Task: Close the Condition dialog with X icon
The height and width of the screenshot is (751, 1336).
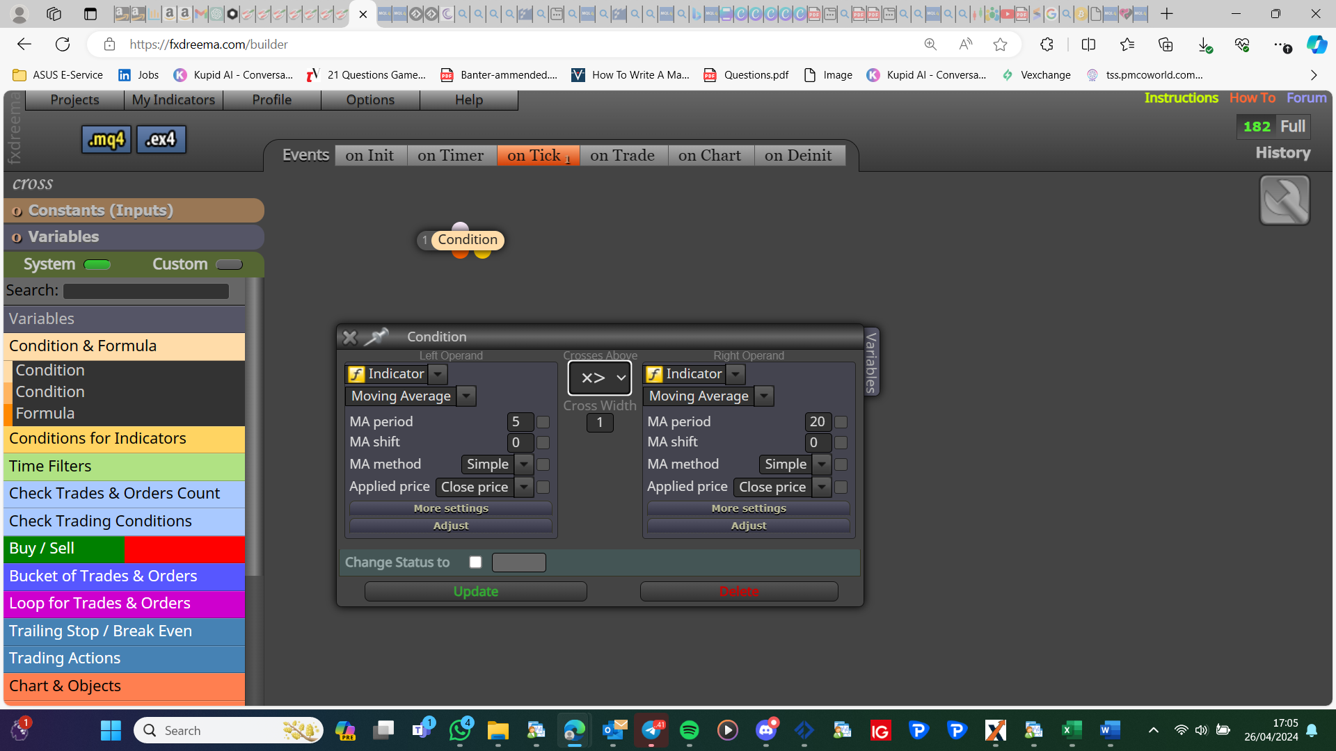Action: 349,337
